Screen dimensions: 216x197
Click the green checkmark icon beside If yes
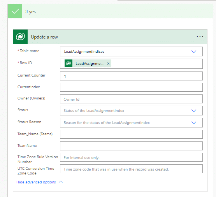pyautogui.click(x=15, y=11)
